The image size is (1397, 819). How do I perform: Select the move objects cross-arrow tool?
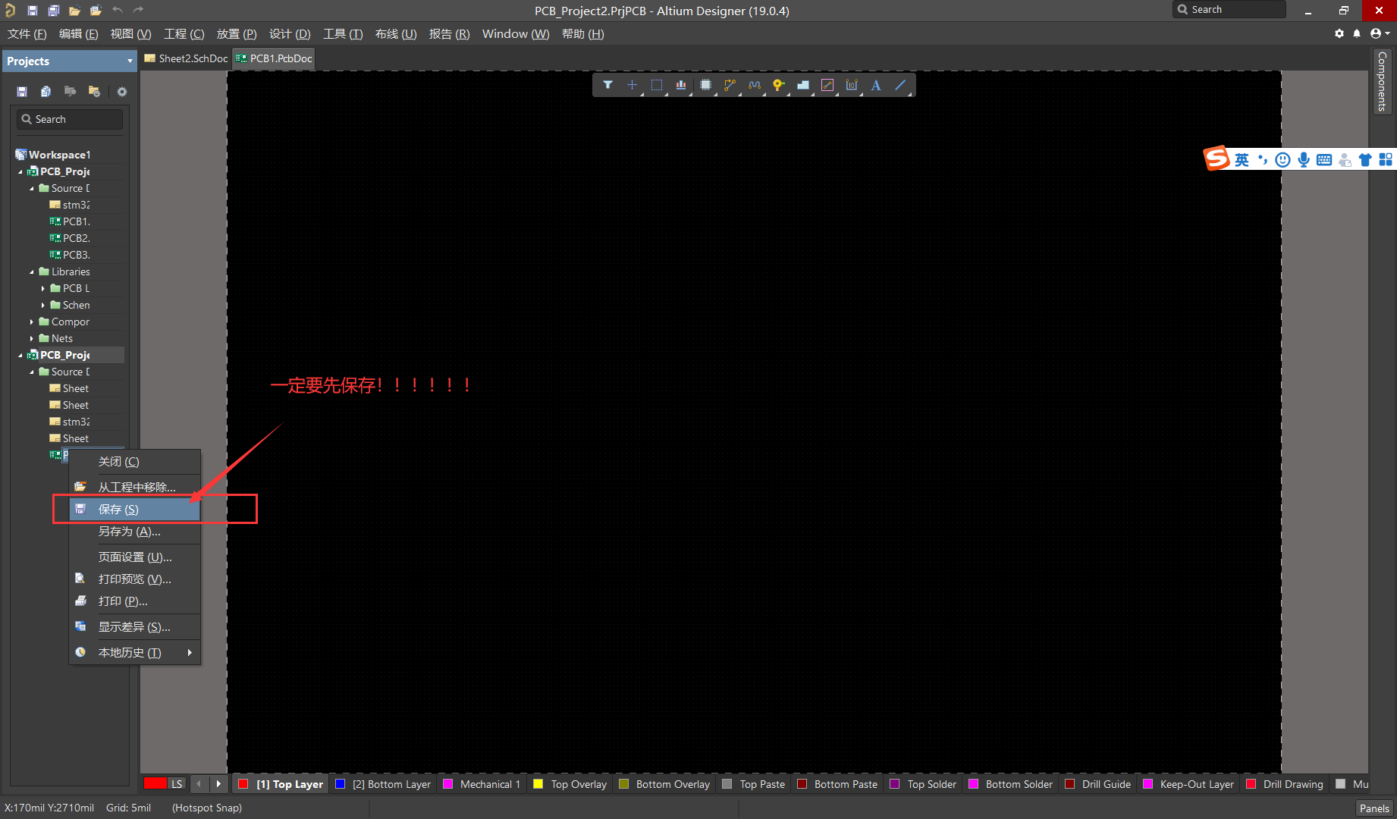pyautogui.click(x=632, y=85)
